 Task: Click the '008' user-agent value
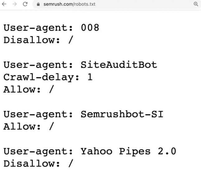coord(90,28)
